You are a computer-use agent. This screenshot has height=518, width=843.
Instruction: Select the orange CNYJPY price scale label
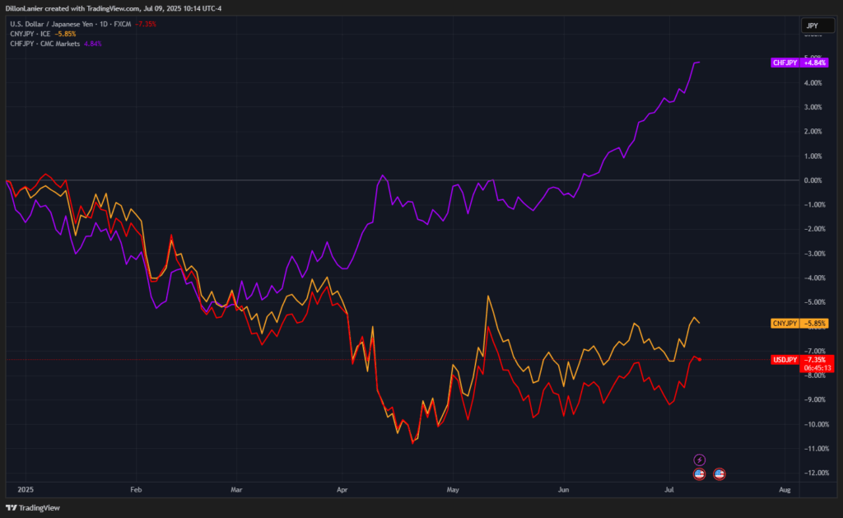(x=799, y=324)
